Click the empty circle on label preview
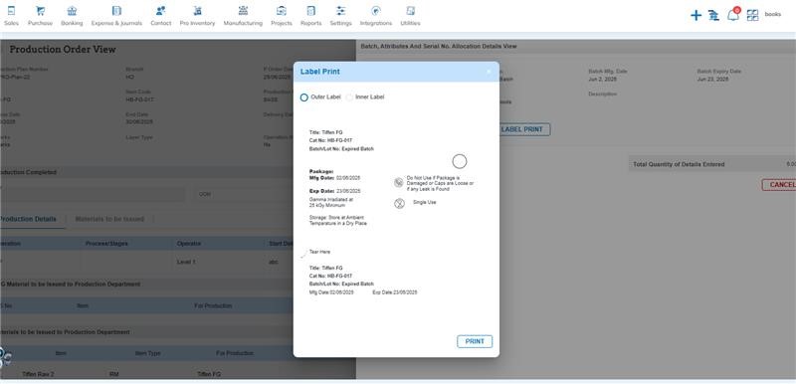 click(460, 162)
